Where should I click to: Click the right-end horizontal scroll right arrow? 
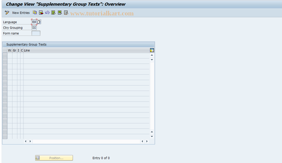[x=147, y=141]
